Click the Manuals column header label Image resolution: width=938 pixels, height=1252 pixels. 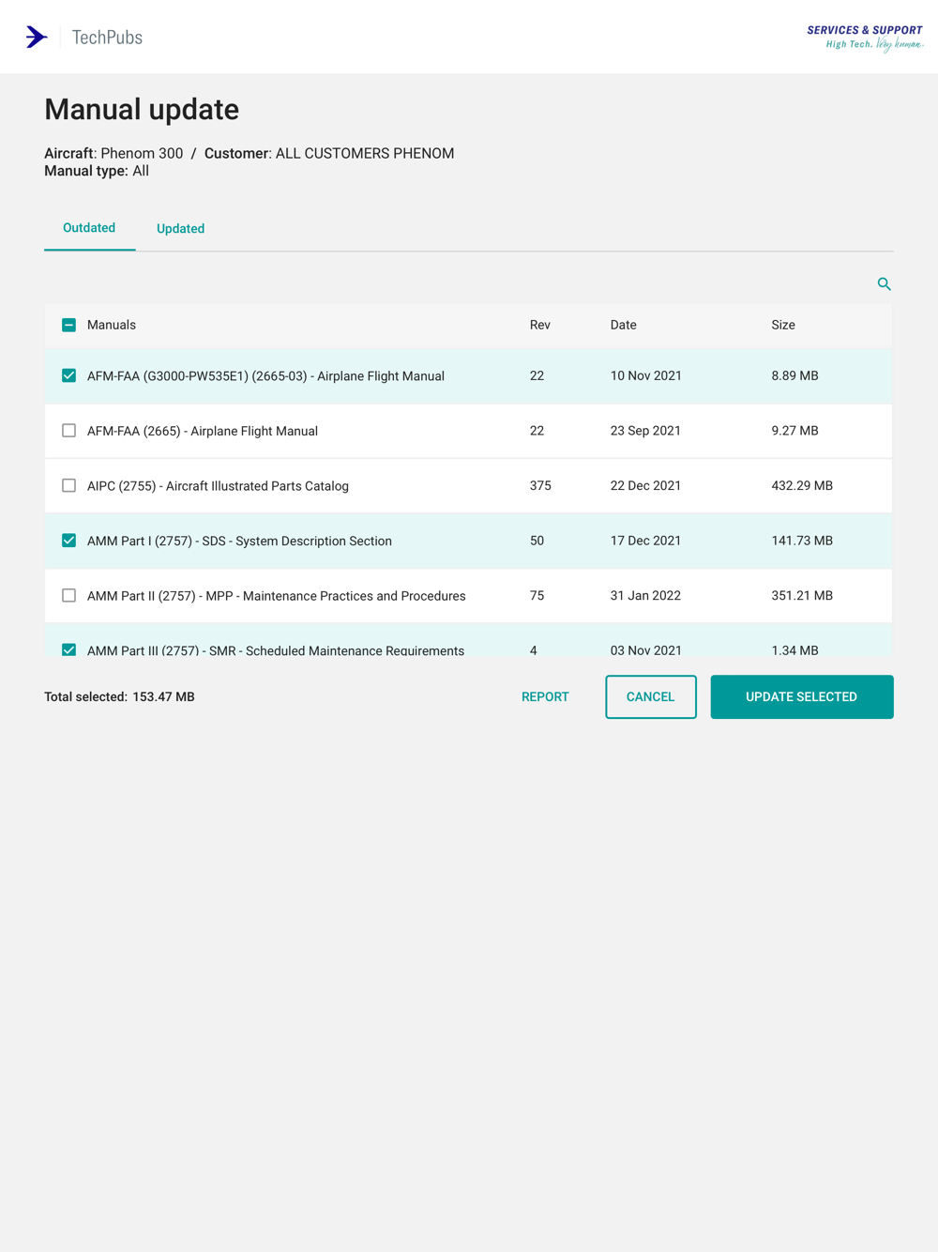click(x=112, y=325)
